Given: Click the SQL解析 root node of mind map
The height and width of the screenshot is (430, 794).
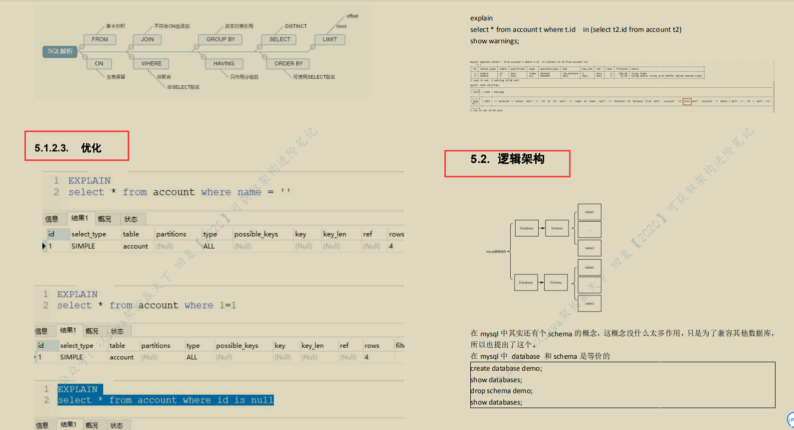Looking at the screenshot, I should pos(60,51).
